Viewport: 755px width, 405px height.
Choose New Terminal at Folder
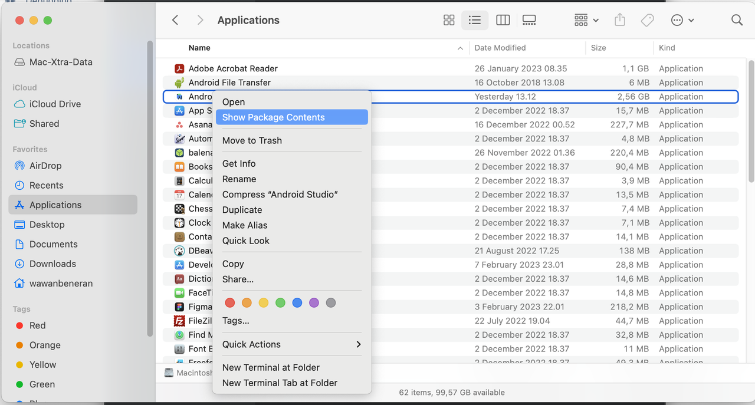pos(291,367)
